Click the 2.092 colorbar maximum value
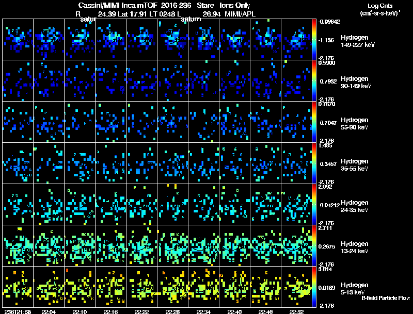413x314 pixels. (325, 187)
